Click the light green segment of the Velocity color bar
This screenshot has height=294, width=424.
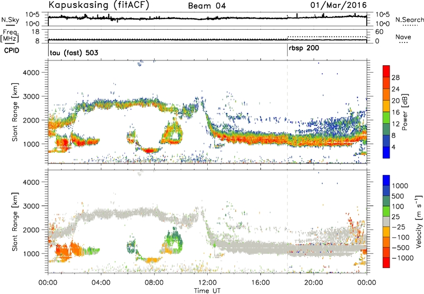click(386, 211)
